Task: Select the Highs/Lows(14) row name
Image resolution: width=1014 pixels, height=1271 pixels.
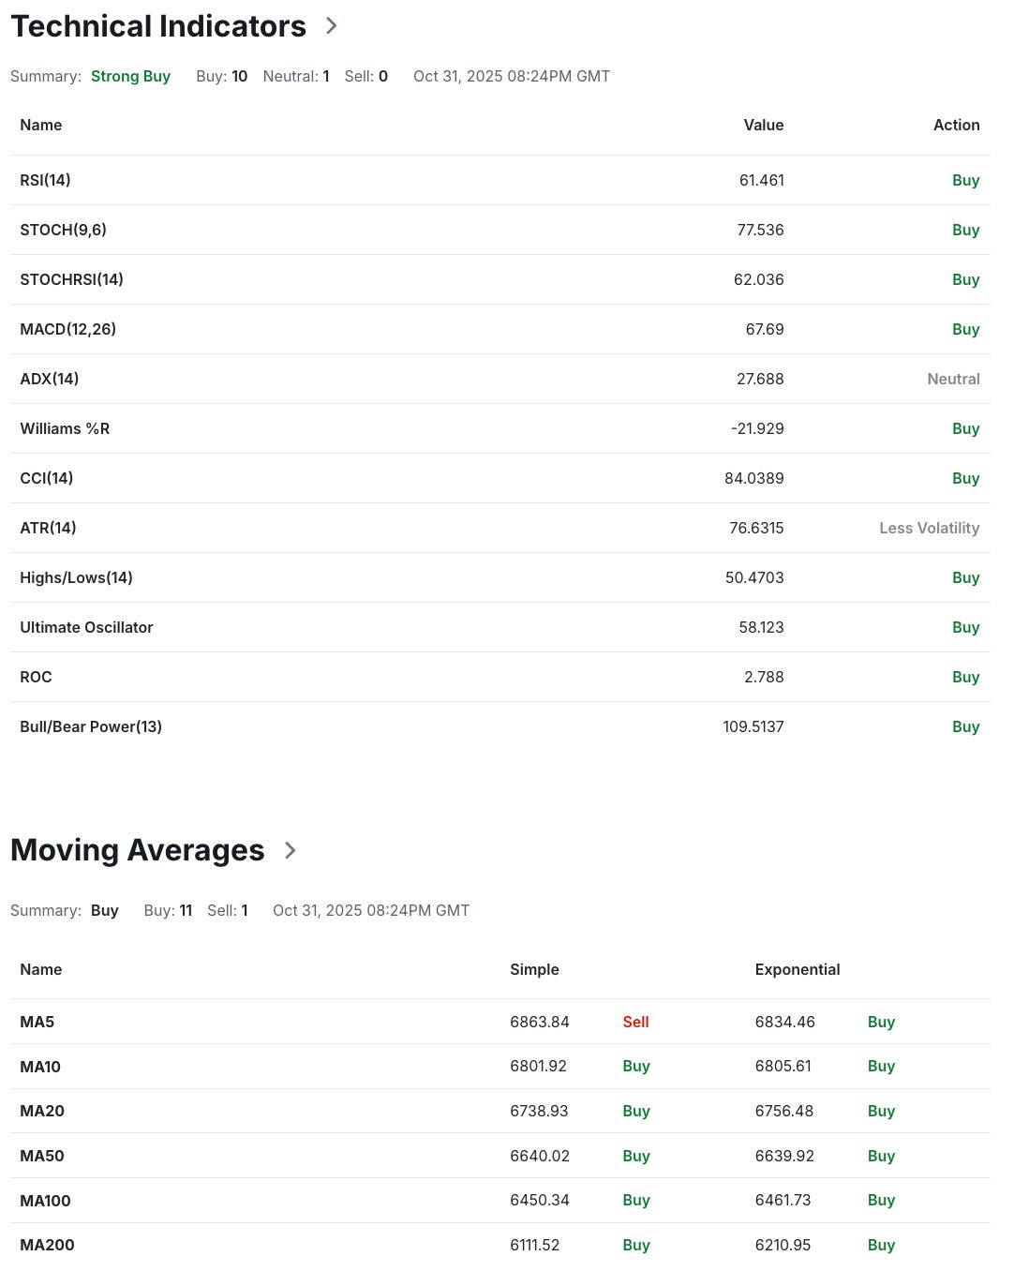Action: (x=76, y=577)
